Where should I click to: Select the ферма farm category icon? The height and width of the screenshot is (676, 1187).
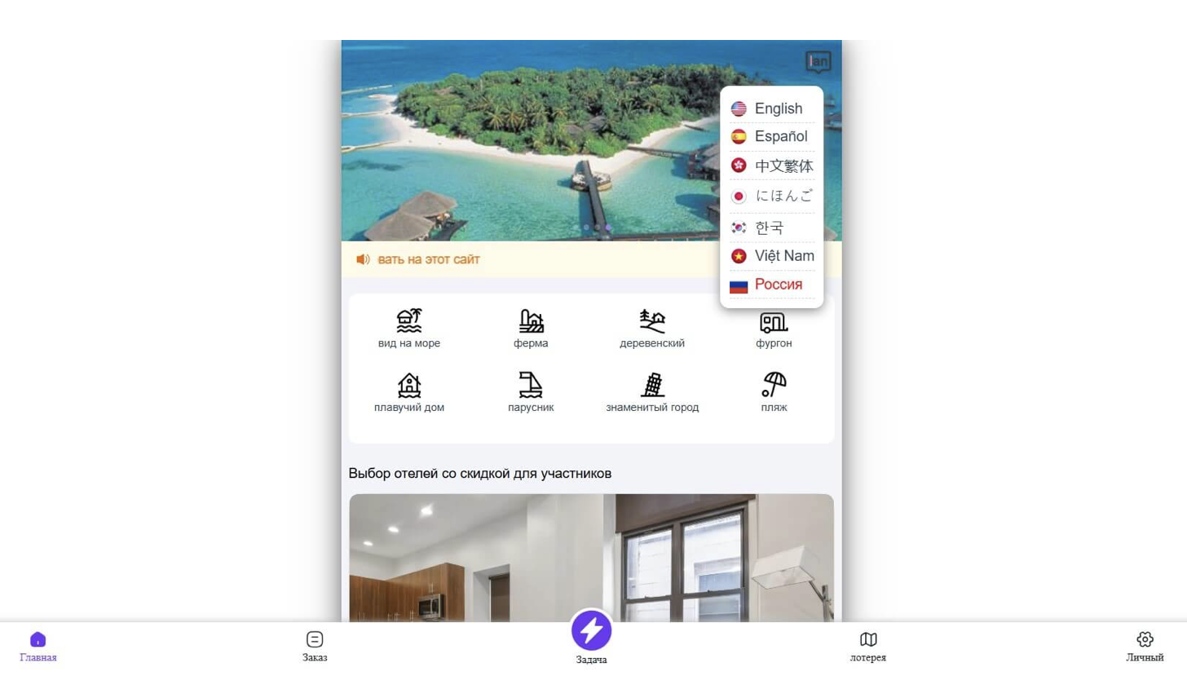coord(531,320)
